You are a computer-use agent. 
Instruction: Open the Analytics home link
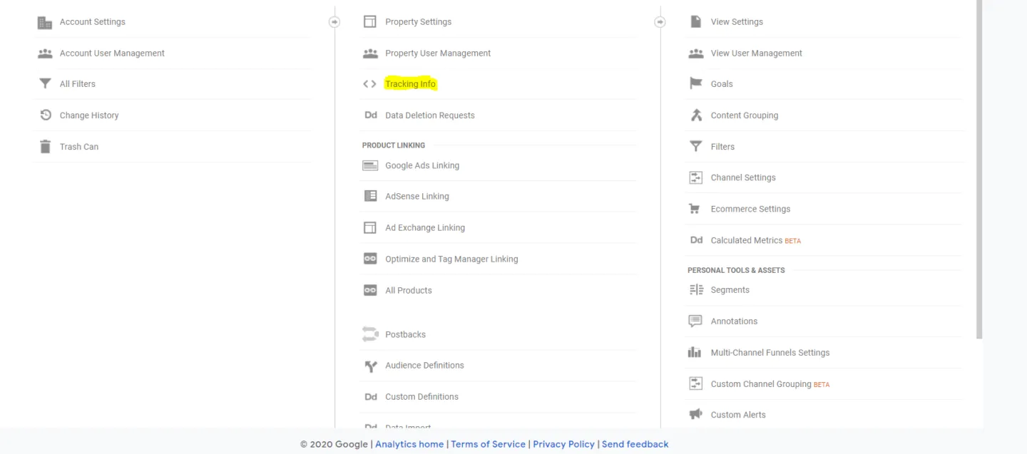pyautogui.click(x=409, y=443)
